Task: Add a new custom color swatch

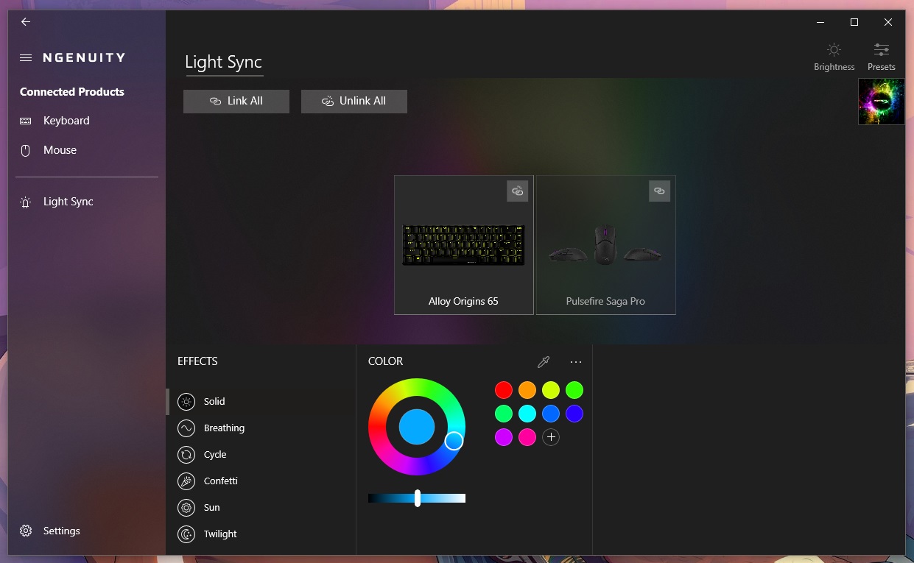Action: pyautogui.click(x=551, y=437)
